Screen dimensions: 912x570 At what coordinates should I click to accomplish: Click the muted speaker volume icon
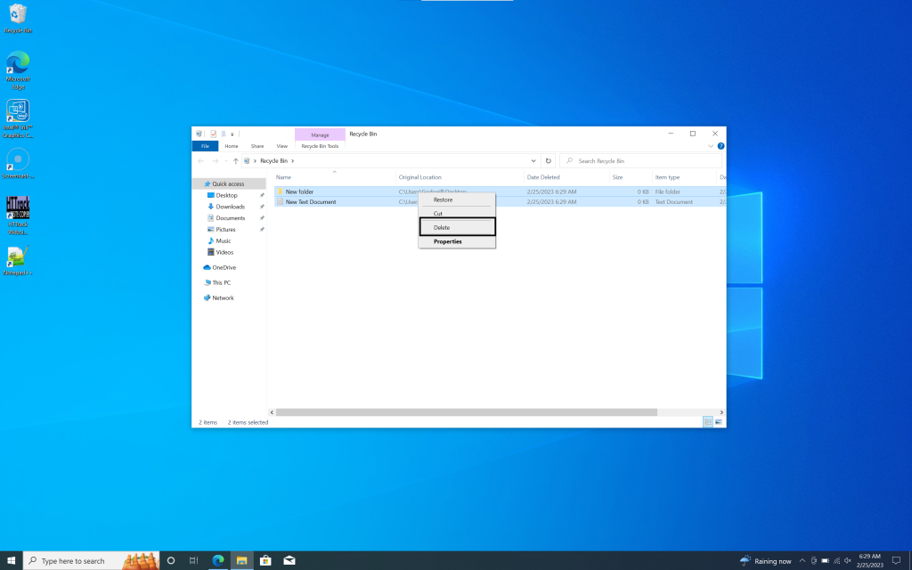(x=848, y=561)
